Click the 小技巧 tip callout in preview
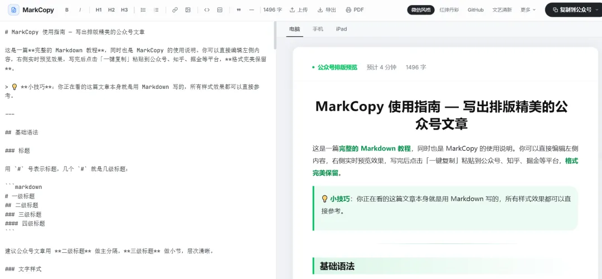The width and height of the screenshot is (602, 279). coord(445,208)
